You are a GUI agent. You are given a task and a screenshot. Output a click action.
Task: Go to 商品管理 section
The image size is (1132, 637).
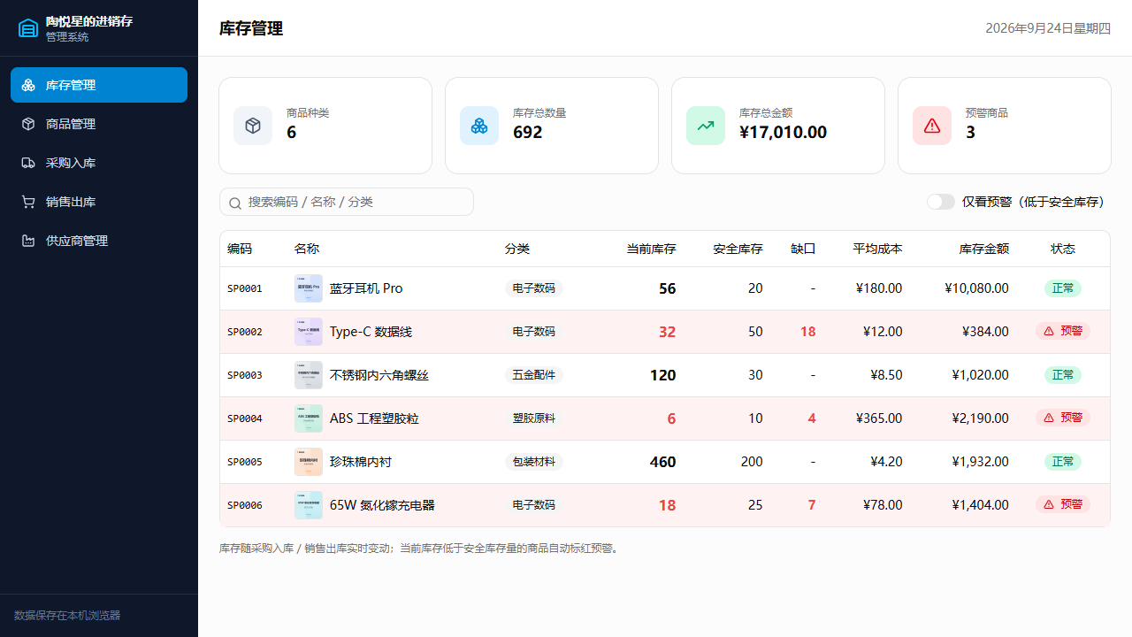[99, 124]
